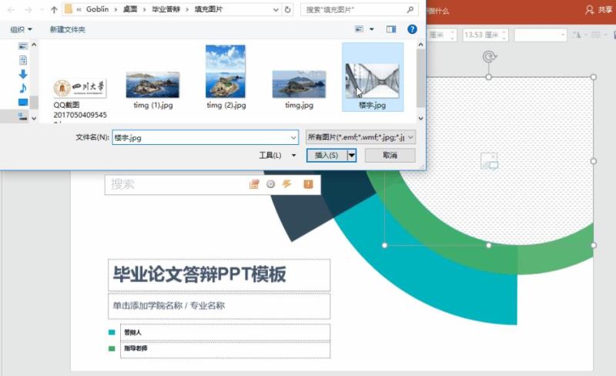
Task: Expand the file name combo box
Action: [293, 138]
